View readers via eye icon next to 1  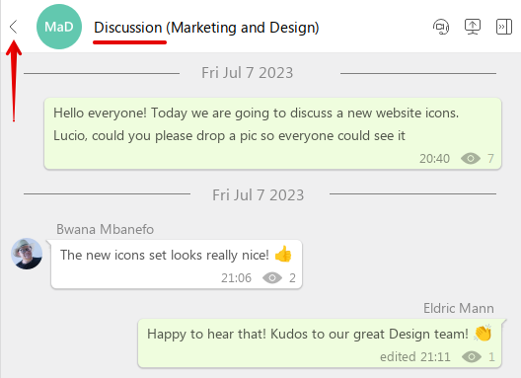472,356
